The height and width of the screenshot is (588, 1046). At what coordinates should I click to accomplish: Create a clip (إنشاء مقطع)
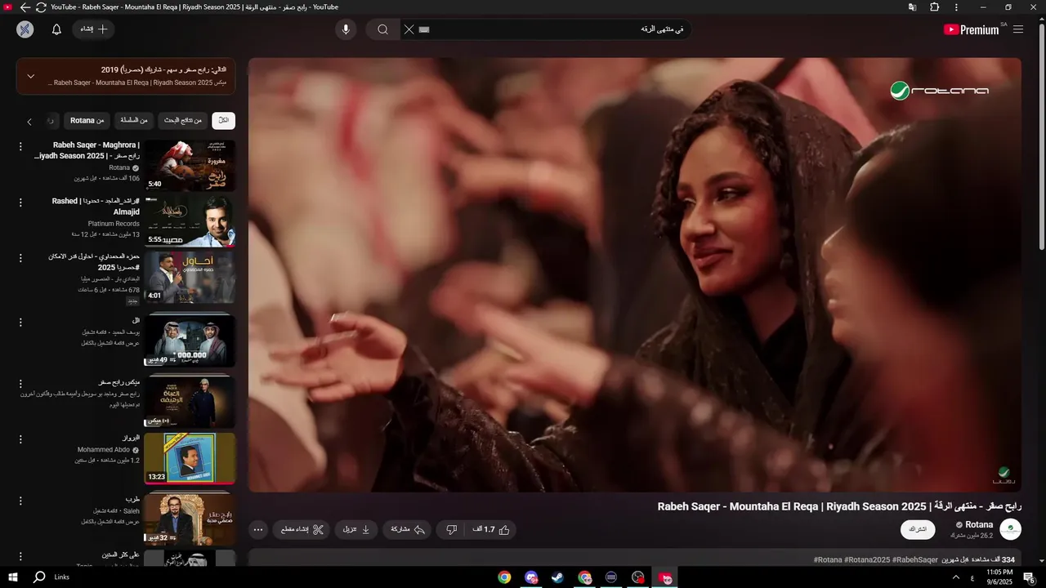(x=302, y=530)
